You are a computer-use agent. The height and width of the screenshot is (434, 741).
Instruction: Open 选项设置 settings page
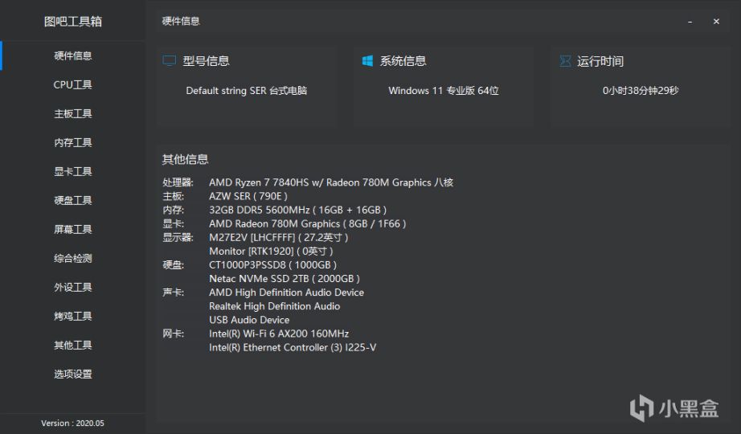73,374
